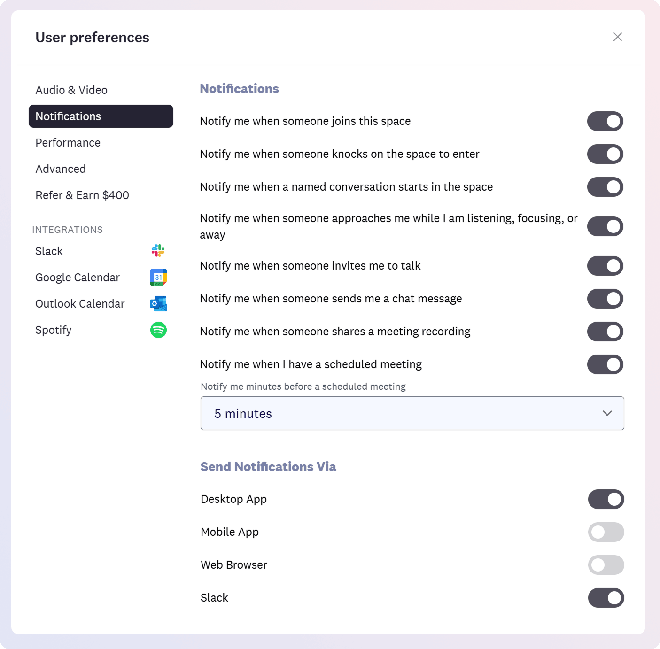
Task: Turn off chat message notifications
Action: point(605,299)
